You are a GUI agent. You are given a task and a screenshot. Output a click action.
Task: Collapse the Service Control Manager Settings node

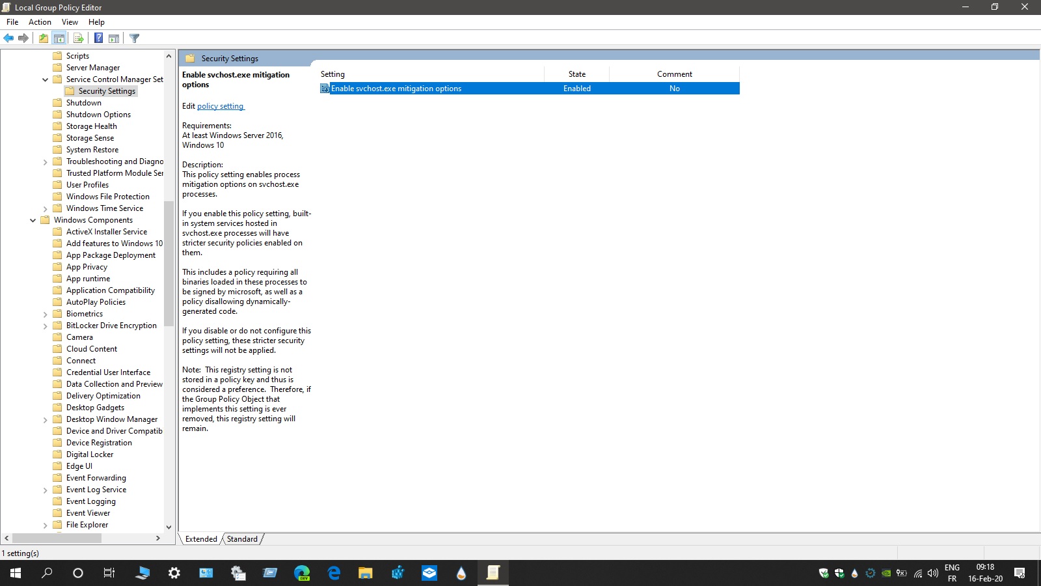(x=45, y=79)
